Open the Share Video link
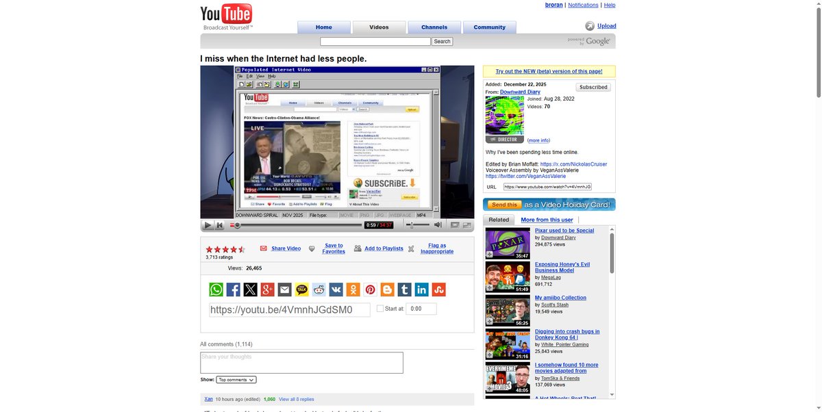Image resolution: width=822 pixels, height=412 pixels. (x=286, y=248)
